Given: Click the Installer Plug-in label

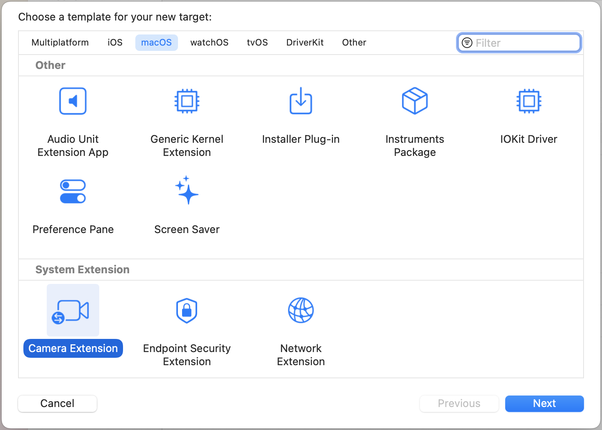Looking at the screenshot, I should (301, 140).
